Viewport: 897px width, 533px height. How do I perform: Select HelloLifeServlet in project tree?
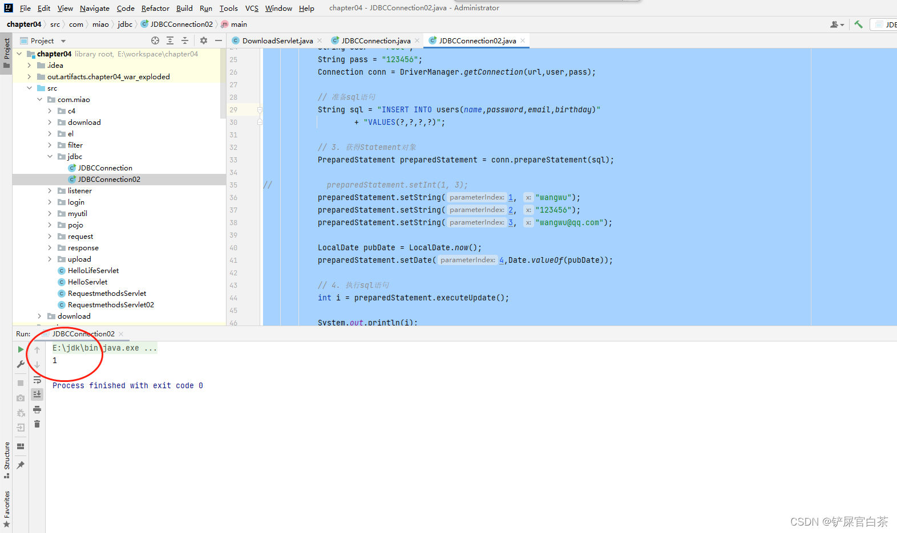pyautogui.click(x=93, y=270)
